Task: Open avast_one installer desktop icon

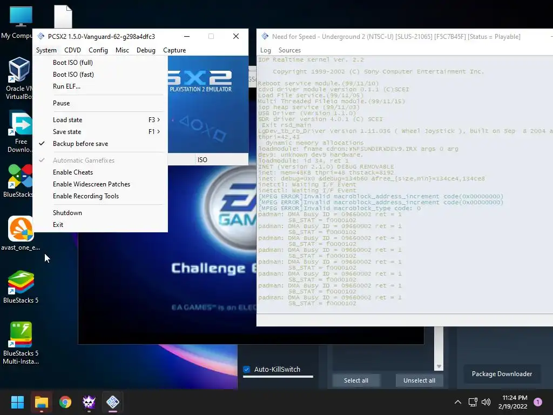Action: click(x=21, y=233)
